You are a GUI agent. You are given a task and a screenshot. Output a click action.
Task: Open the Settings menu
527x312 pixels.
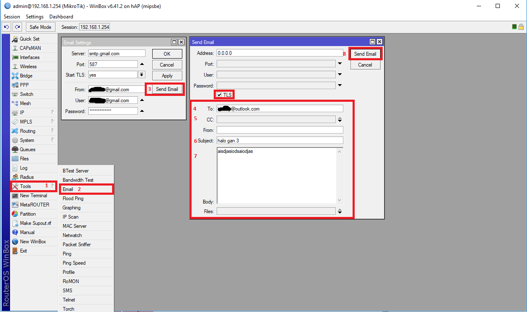pos(35,17)
